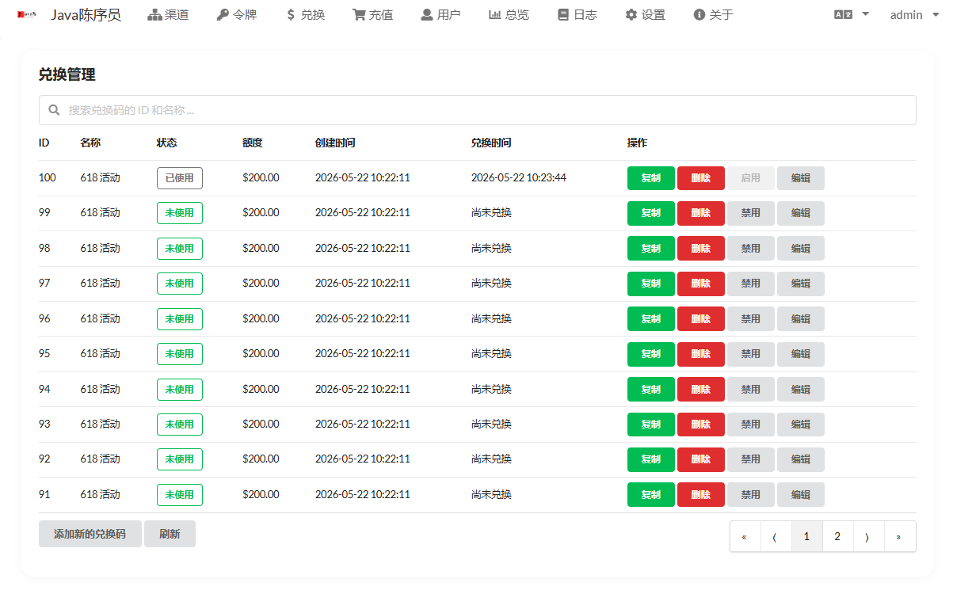Copy redemption code ID 97
Screen dimensions: 953x594
(651, 284)
